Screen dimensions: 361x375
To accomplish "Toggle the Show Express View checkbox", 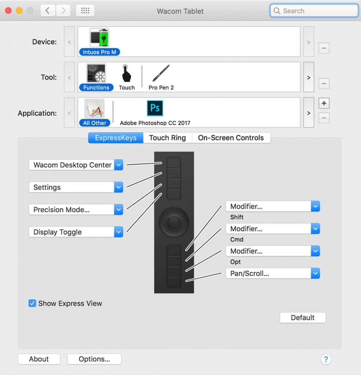I will [32, 303].
